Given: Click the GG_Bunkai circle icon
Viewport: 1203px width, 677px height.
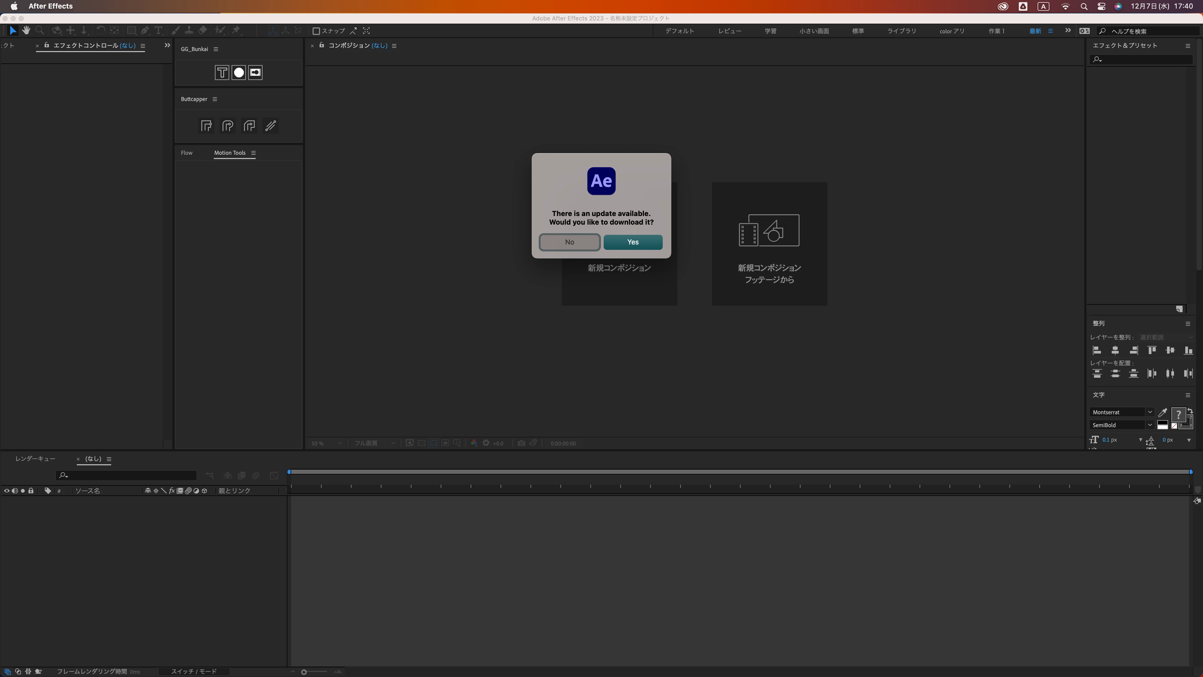Looking at the screenshot, I should coord(239,73).
